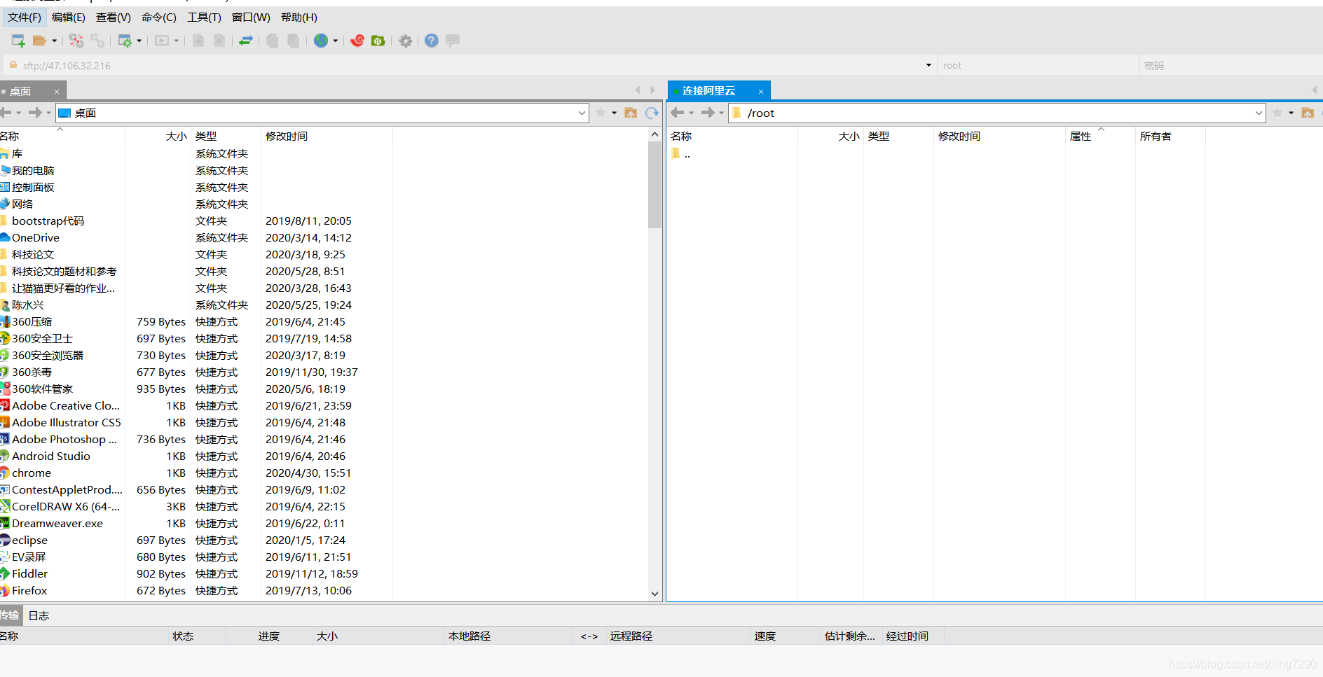Image resolution: width=1323 pixels, height=677 pixels.
Task: Expand the host address history dropdown
Action: [928, 66]
